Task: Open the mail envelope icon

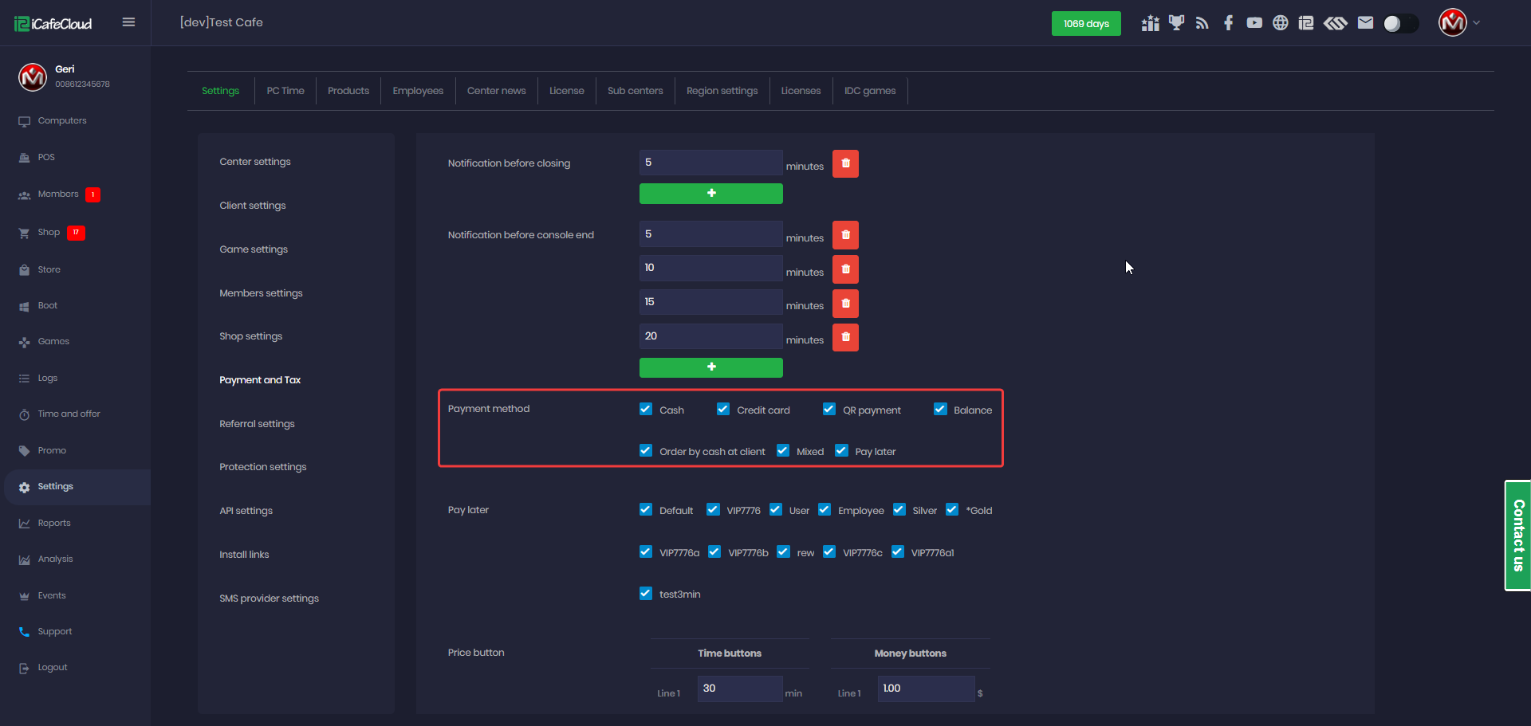Action: pos(1365,23)
